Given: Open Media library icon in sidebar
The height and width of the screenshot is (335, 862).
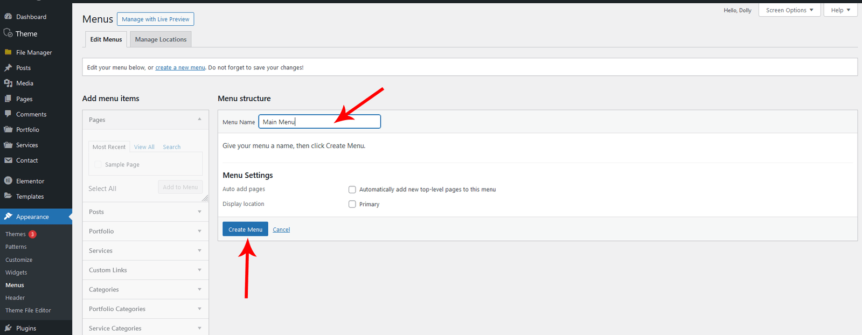Looking at the screenshot, I should tap(8, 83).
